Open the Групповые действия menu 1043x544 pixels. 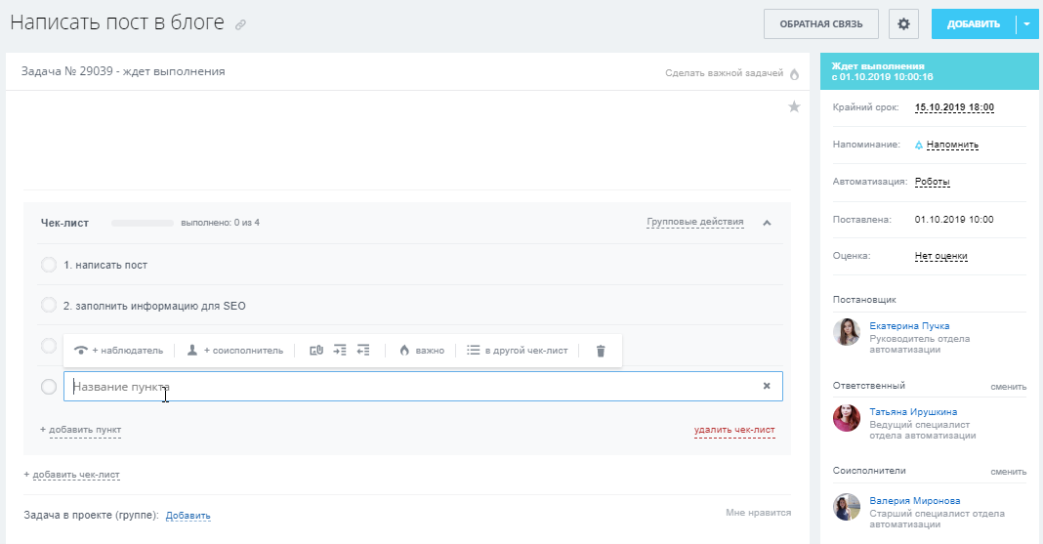[695, 222]
